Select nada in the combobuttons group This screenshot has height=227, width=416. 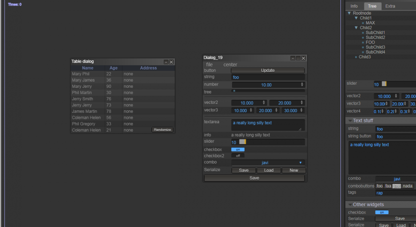[408, 186]
